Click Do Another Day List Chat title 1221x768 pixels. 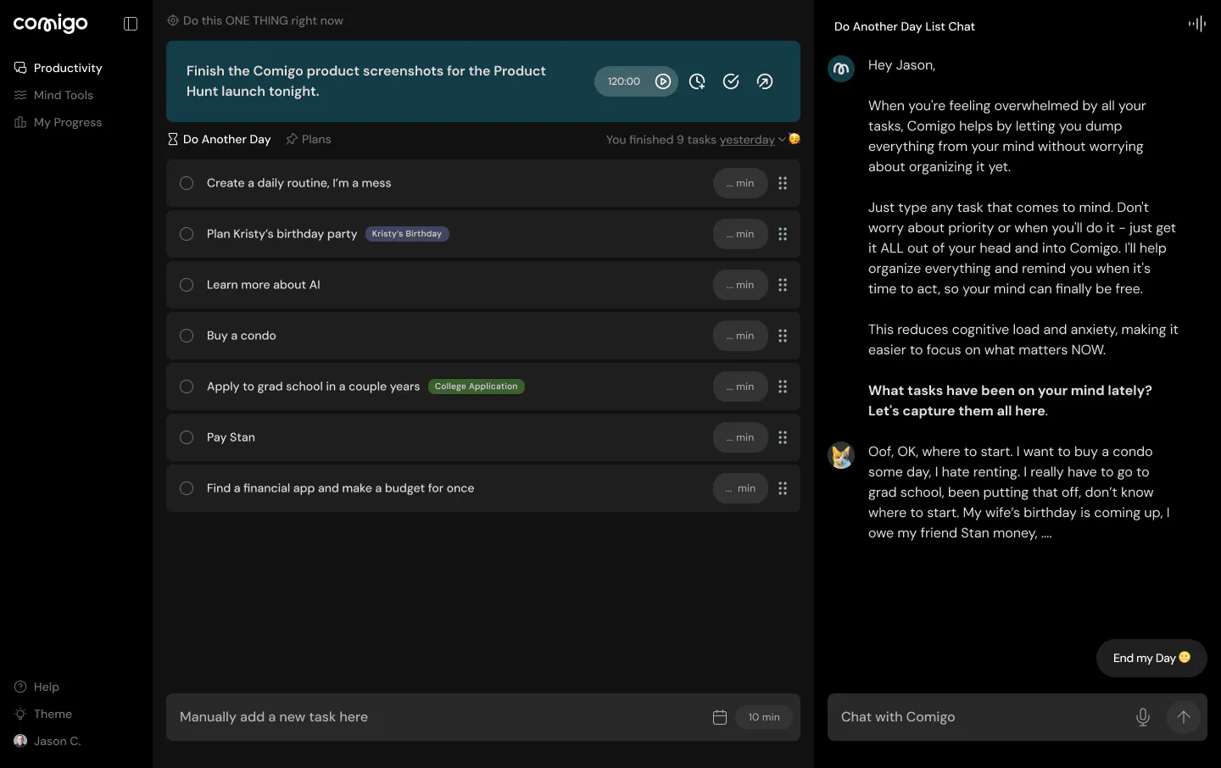905,26
